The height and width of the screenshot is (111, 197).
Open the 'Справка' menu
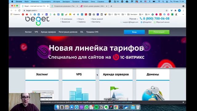[101, 2]
